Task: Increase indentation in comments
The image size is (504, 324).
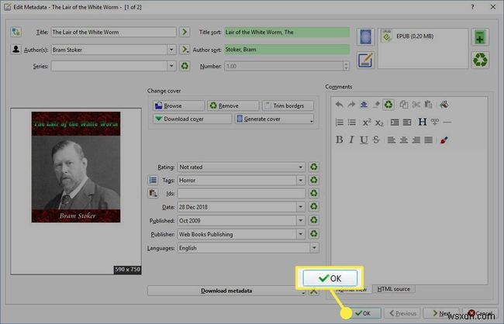Action: coord(395,122)
